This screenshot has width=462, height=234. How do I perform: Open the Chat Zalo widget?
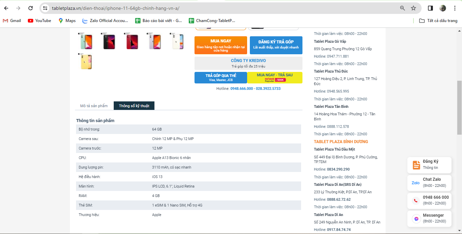click(x=429, y=183)
